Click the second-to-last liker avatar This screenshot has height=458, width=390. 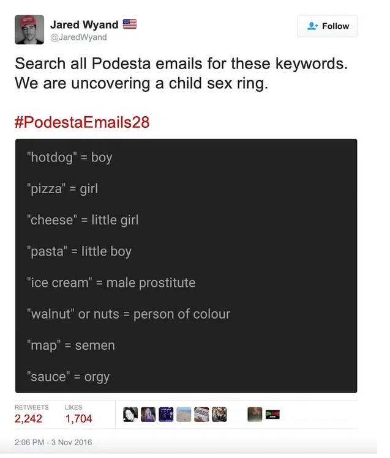[x=255, y=415]
